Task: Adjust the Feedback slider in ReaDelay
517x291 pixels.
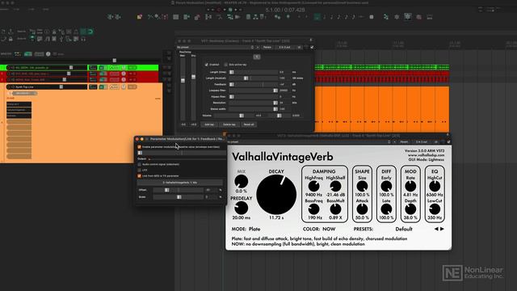Action: 253,84
